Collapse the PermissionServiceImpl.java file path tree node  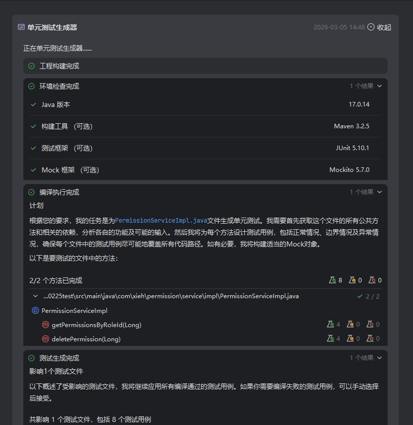tap(35, 296)
